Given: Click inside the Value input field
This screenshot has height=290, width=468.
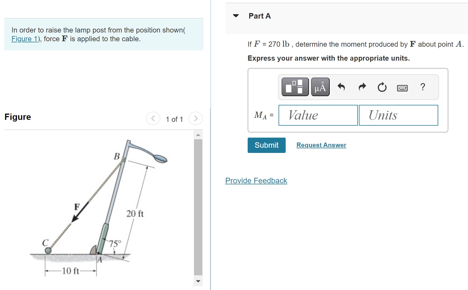Looking at the screenshot, I should coord(318,115).
